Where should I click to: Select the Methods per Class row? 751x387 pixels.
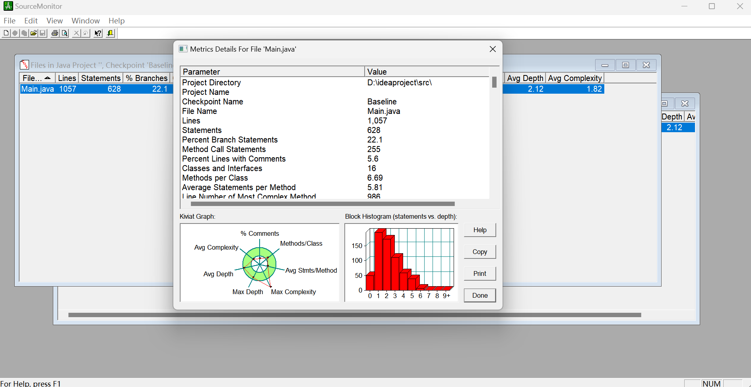335,178
